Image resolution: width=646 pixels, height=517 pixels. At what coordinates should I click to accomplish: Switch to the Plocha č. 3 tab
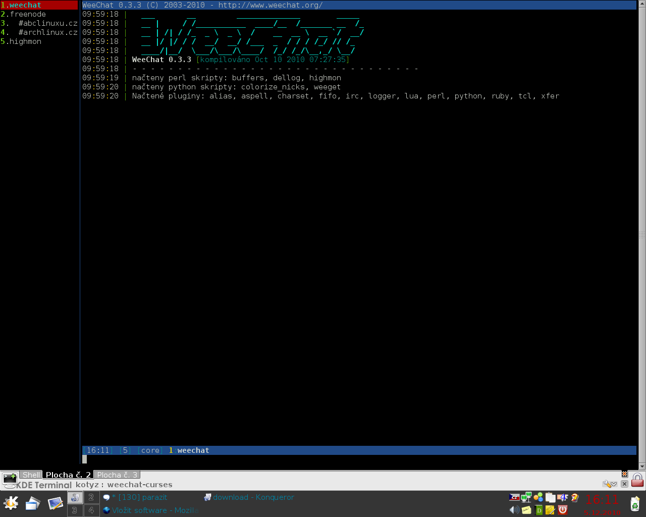tap(117, 475)
